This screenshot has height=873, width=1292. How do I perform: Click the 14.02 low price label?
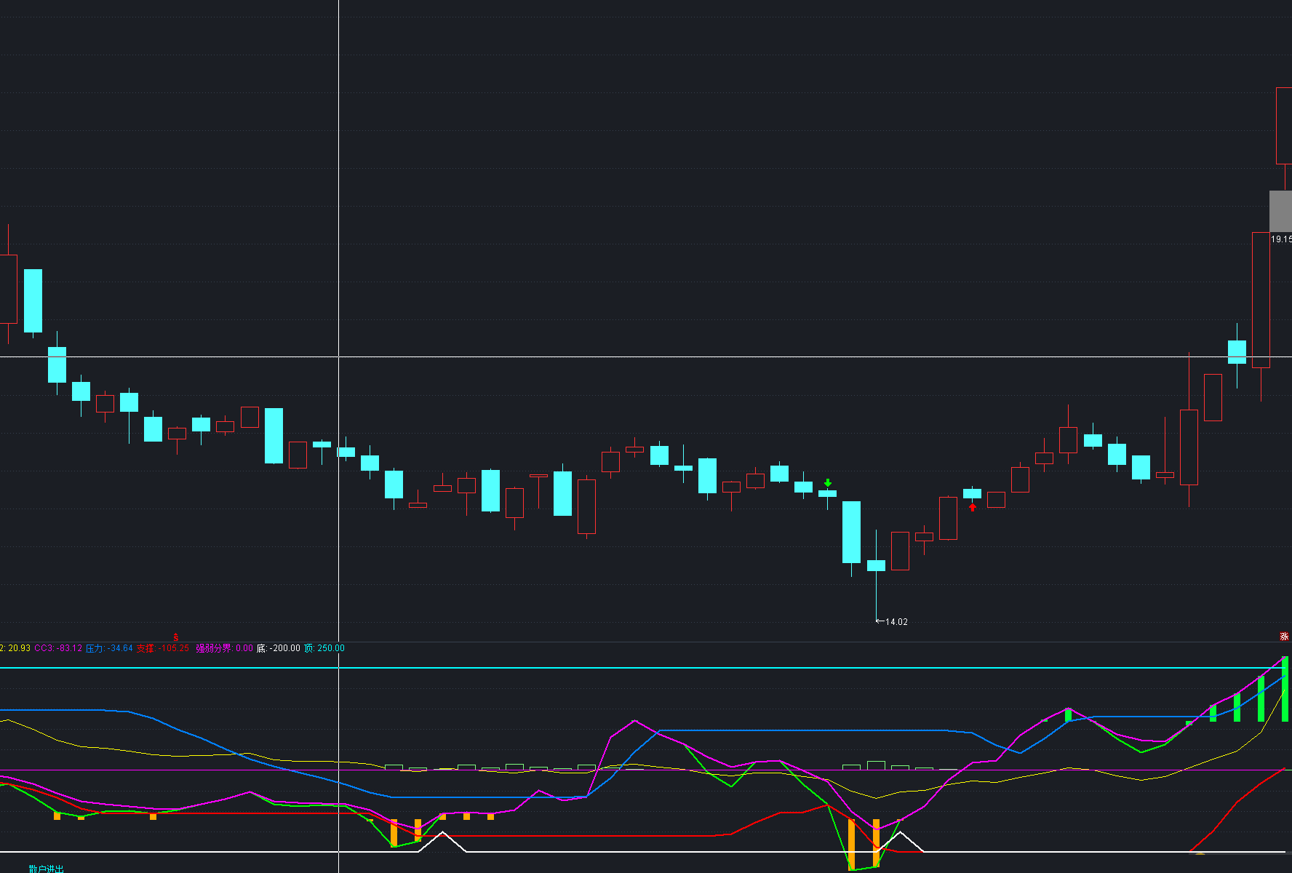point(896,622)
